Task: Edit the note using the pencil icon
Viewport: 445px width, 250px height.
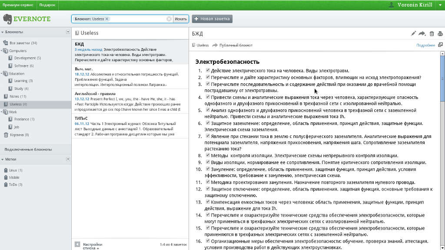Action: click(x=413, y=33)
